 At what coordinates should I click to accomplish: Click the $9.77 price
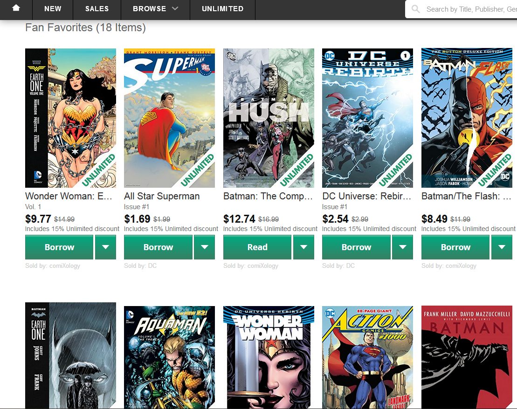point(38,219)
